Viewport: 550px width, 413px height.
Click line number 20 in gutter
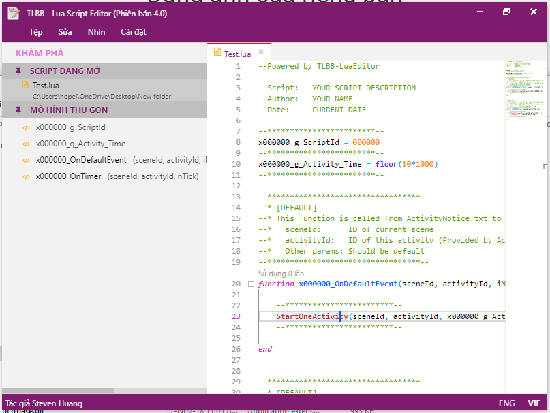tap(236, 284)
